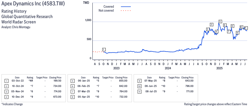This screenshot has width=250, height=106.
Task: Click chart marker 11 at chart end
Action: click(246, 28)
